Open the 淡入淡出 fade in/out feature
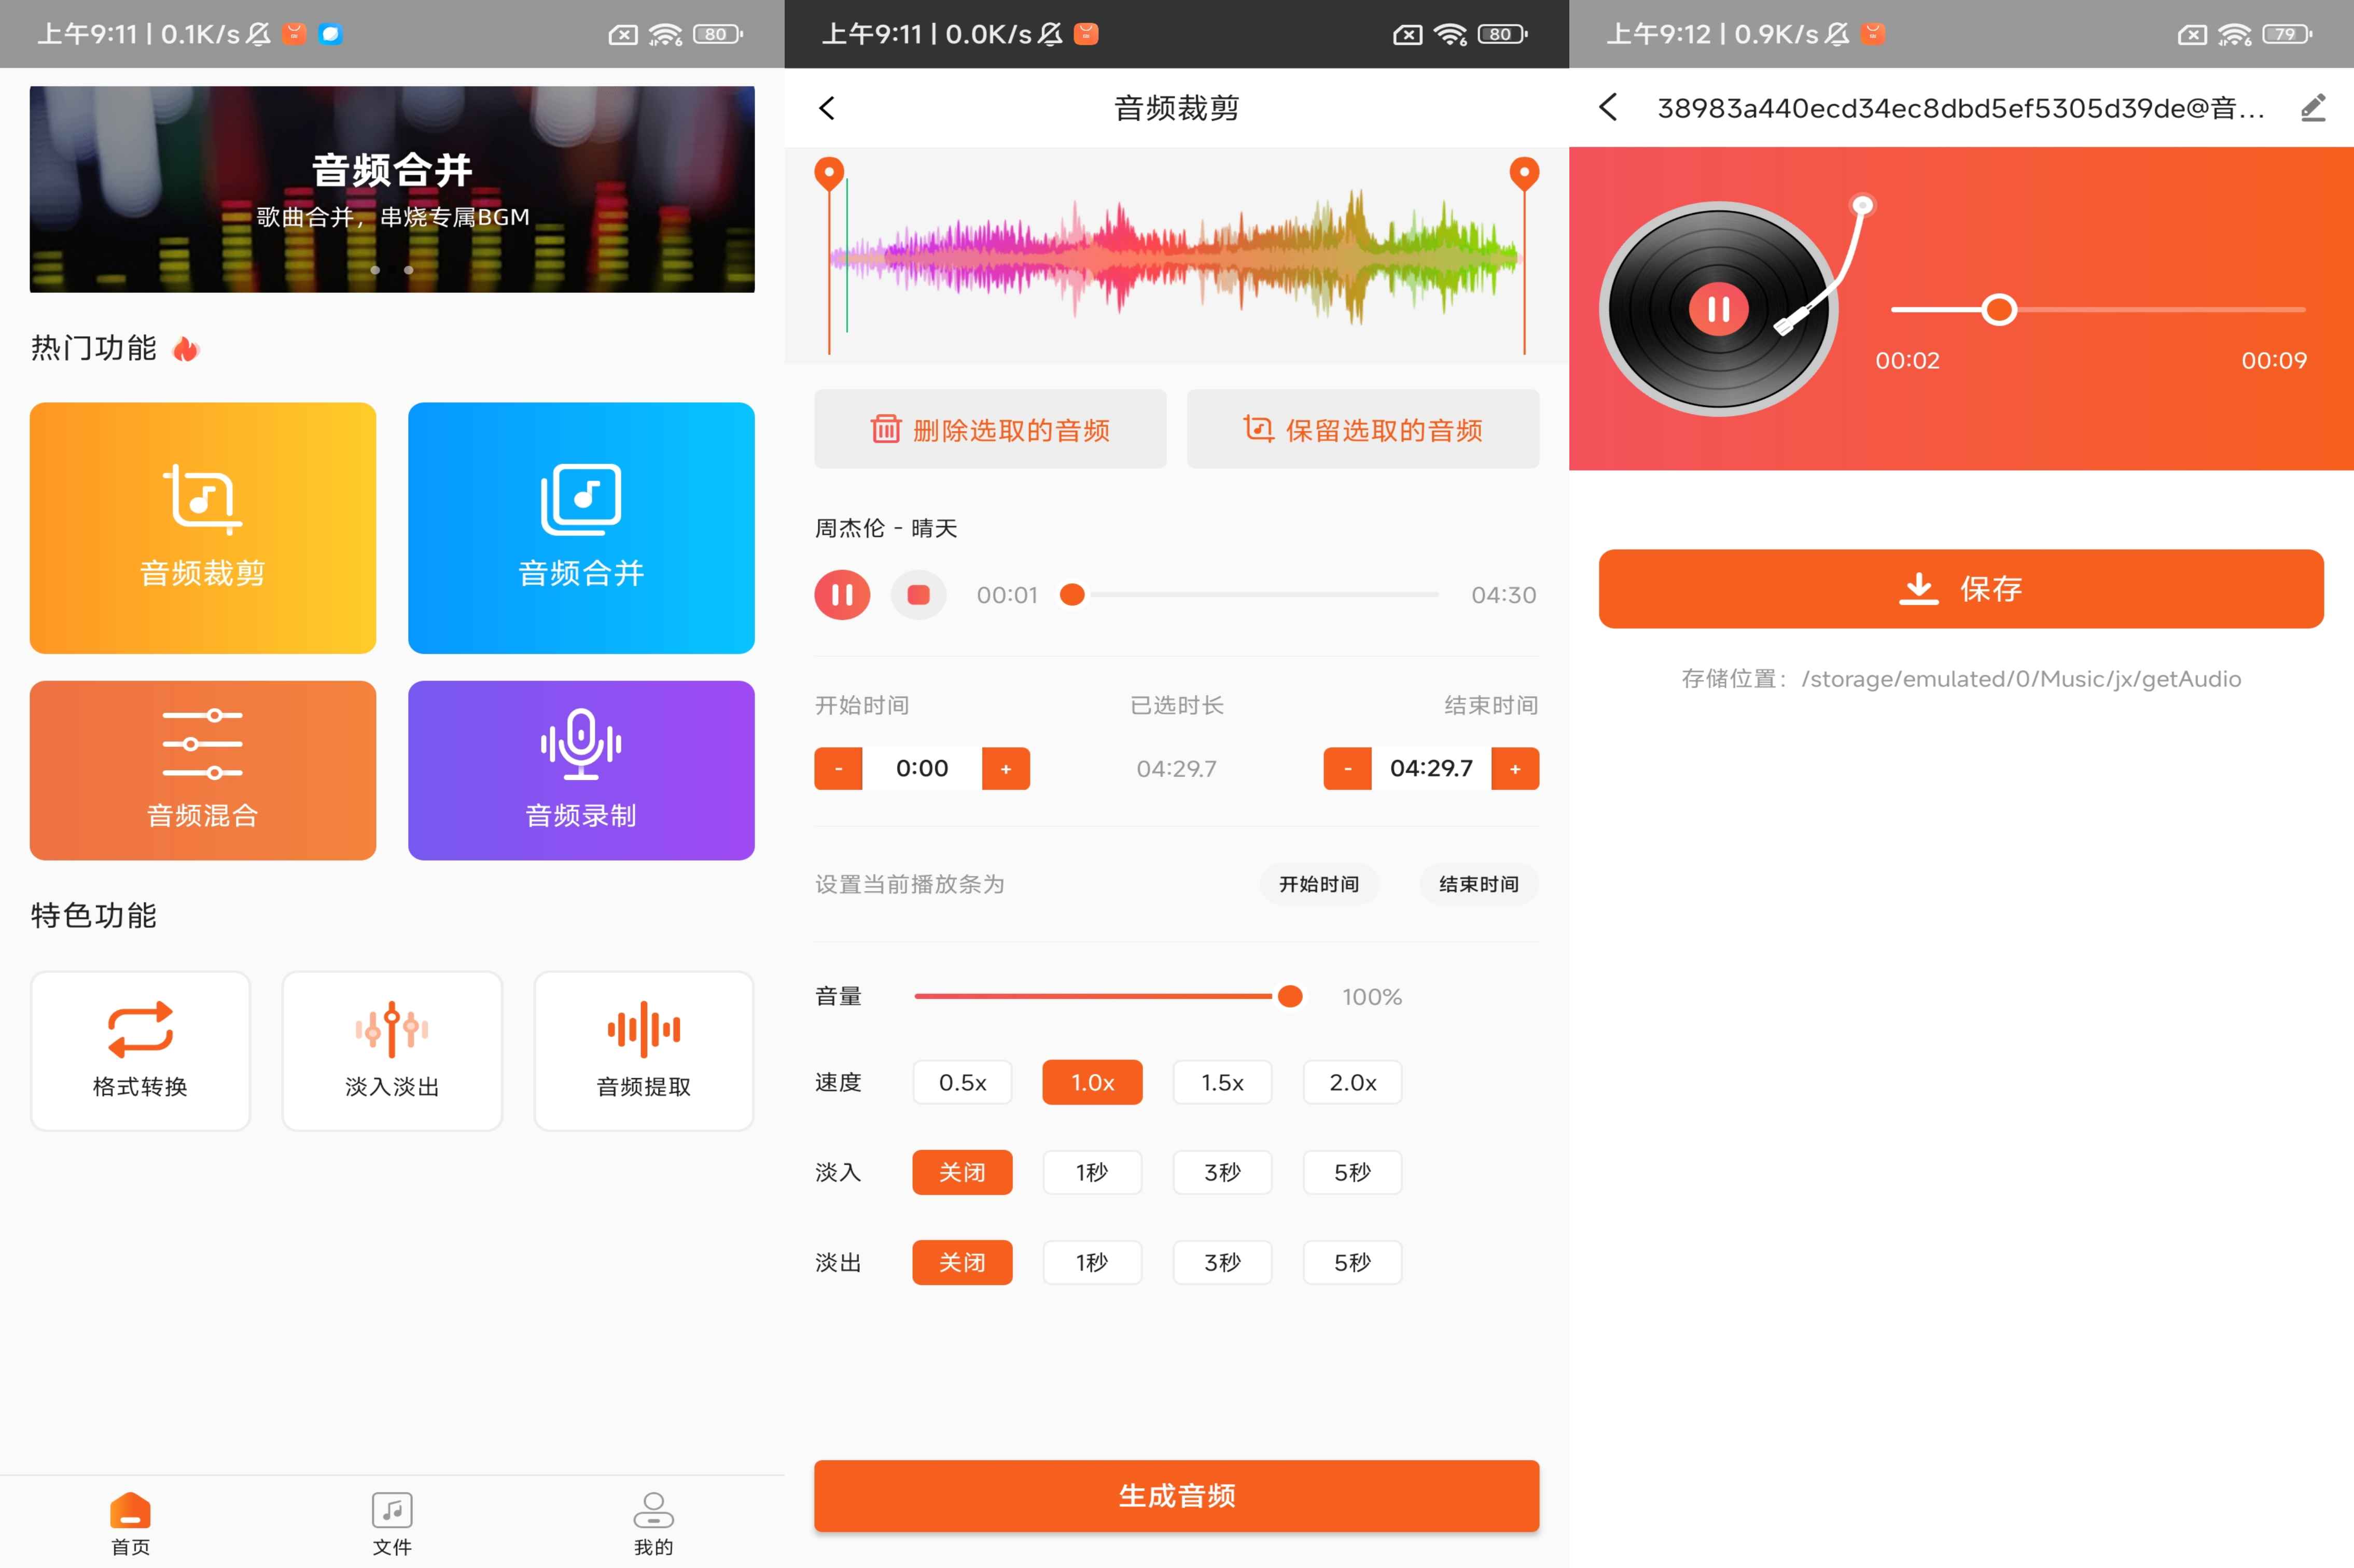The image size is (2354, 1568). tap(392, 1050)
